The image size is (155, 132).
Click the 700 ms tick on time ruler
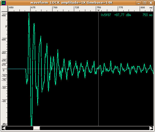pos(52,9)
